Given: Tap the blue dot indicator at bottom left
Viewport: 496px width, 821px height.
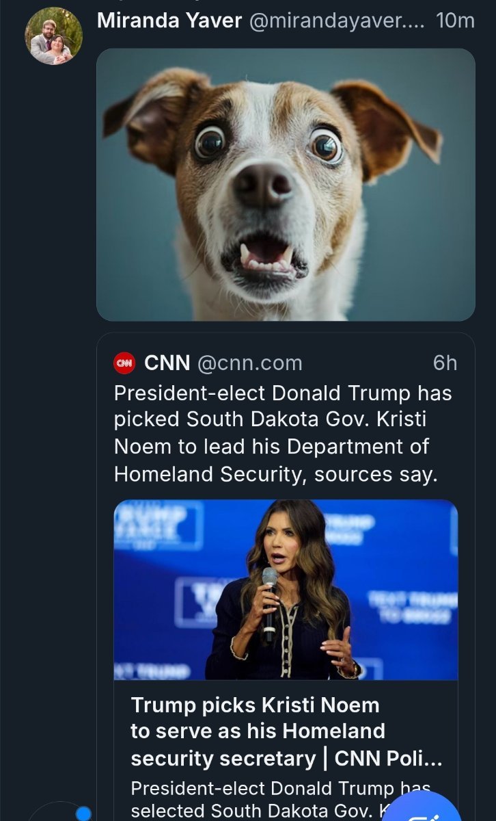Looking at the screenshot, I should (83, 813).
